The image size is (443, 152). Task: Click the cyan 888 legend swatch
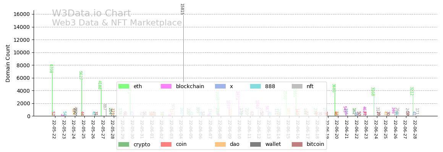255,87
